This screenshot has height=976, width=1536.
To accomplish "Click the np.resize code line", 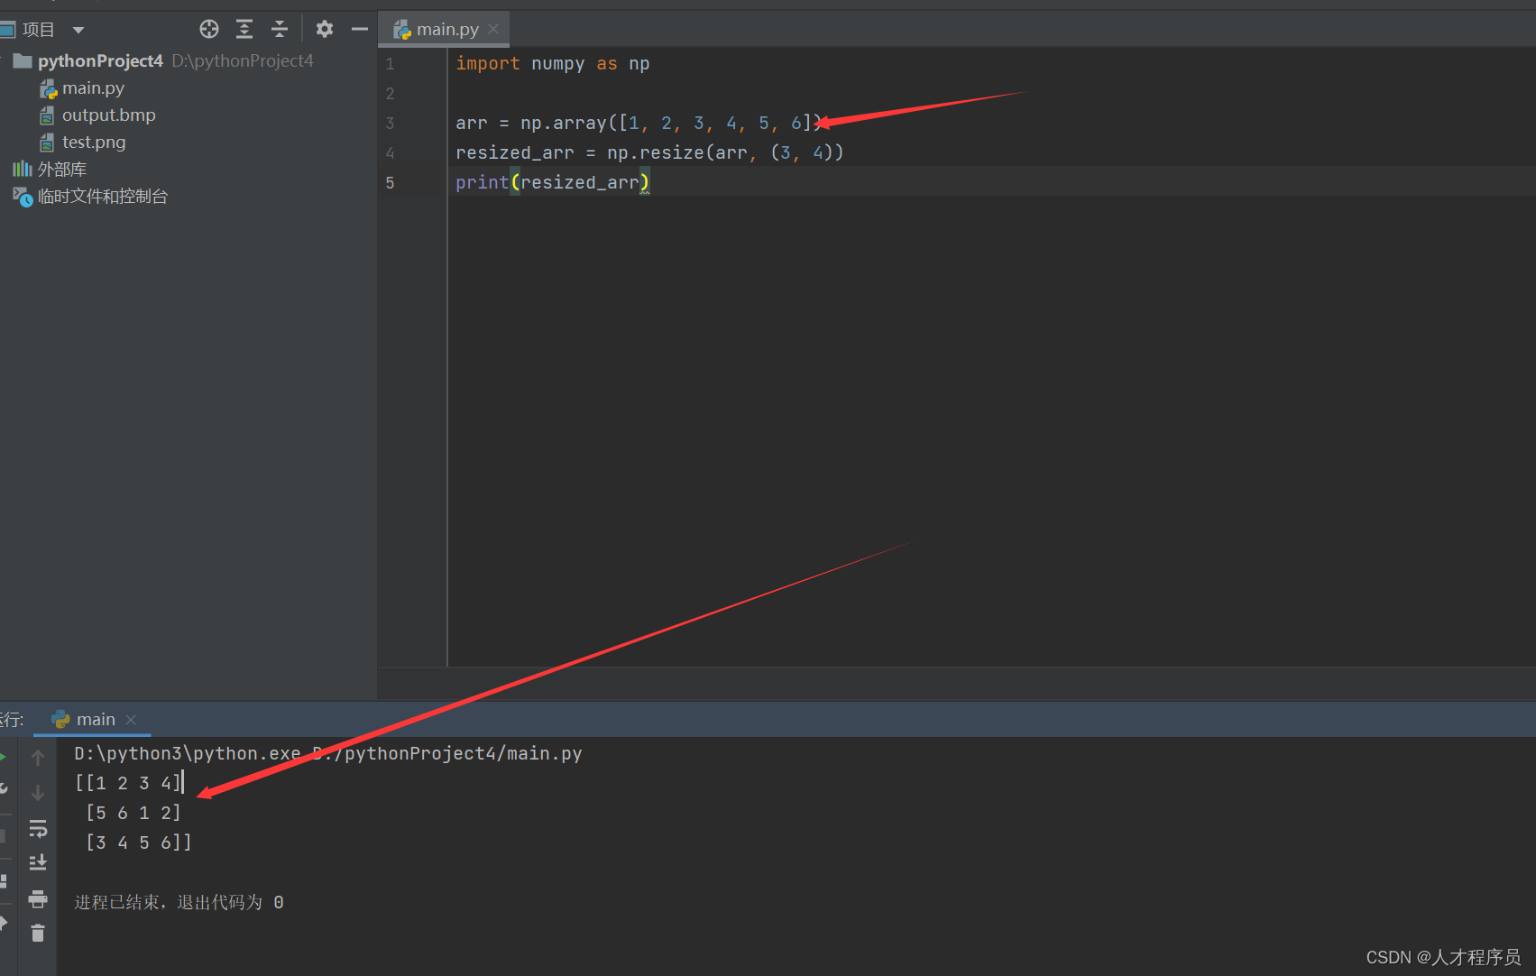I will (649, 152).
